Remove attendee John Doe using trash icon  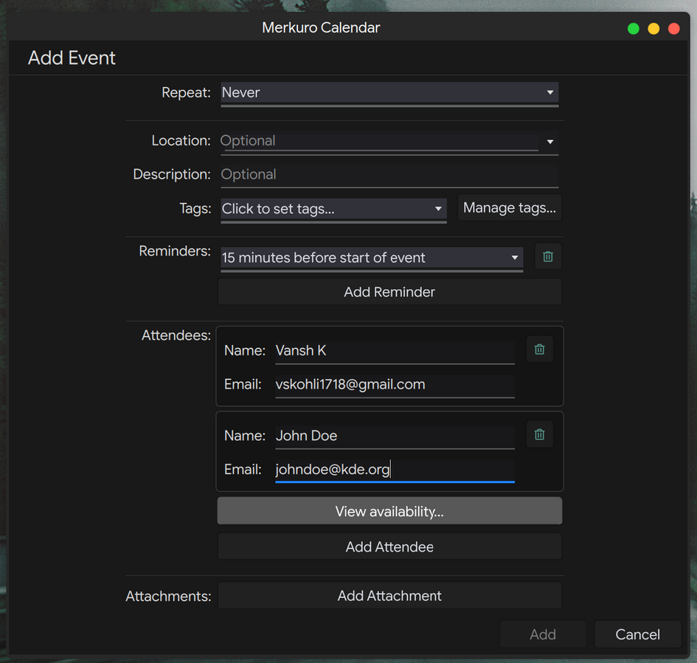pyautogui.click(x=539, y=434)
